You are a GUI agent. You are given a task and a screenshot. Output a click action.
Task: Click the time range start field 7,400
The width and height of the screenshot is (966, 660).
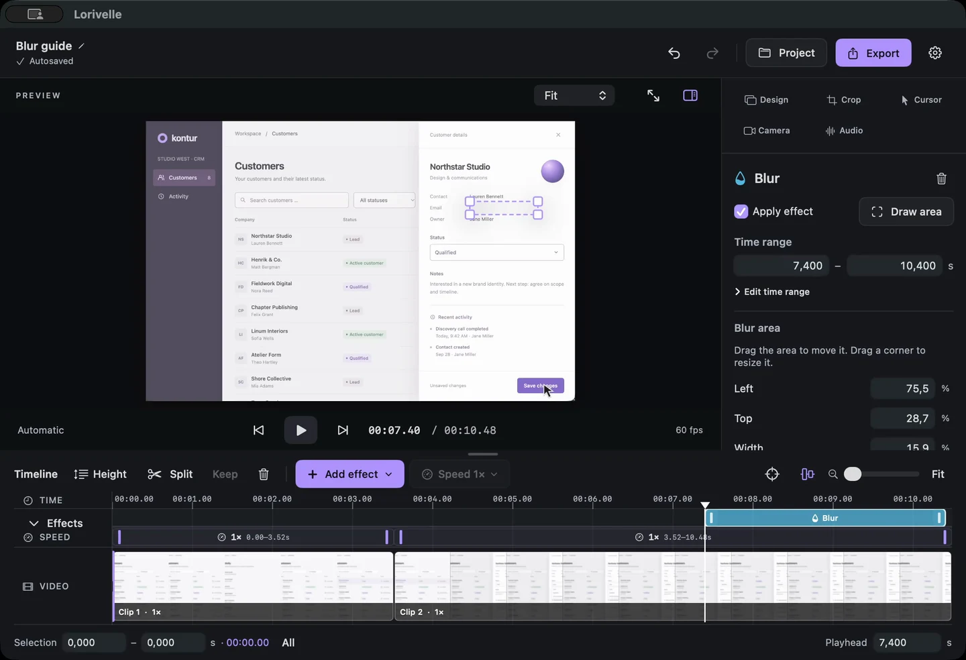(782, 266)
